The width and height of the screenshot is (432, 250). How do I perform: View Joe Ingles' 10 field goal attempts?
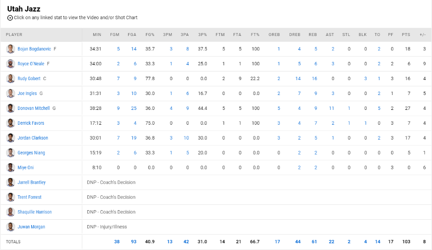(133, 94)
